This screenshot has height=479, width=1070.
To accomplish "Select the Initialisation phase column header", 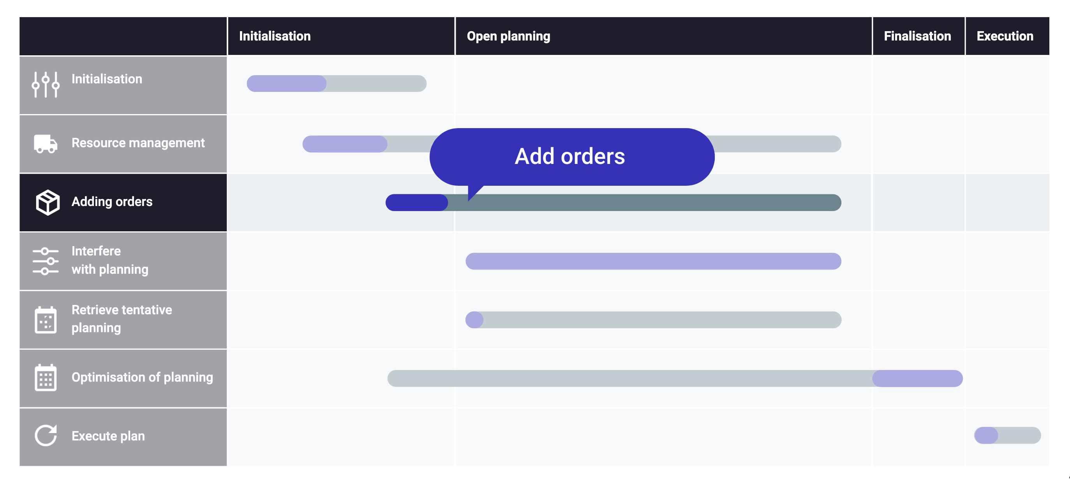I will click(x=341, y=36).
